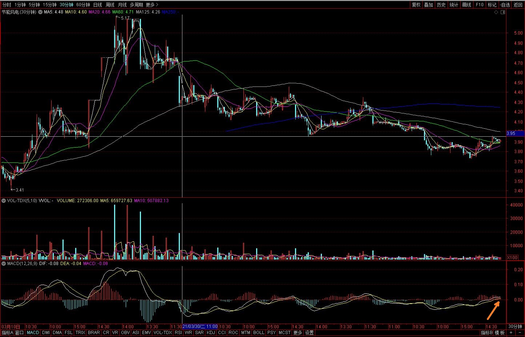Select the BOLL indicator tab
The height and width of the screenshot is (337, 525).
(259, 333)
